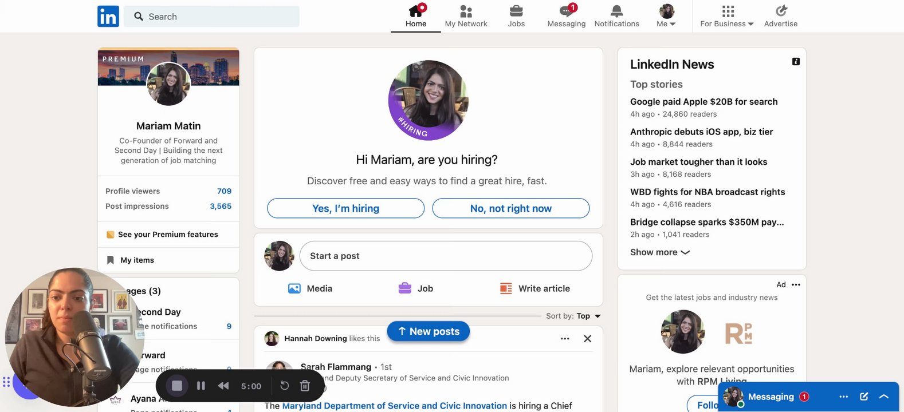Click the Start a post field
The width and height of the screenshot is (904, 412).
pyautogui.click(x=446, y=256)
